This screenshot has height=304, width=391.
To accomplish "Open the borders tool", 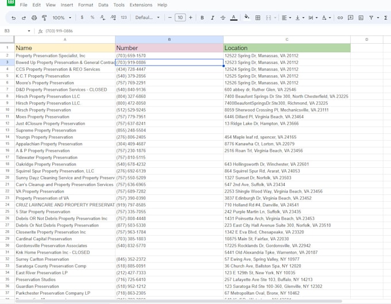I will pos(258,18).
